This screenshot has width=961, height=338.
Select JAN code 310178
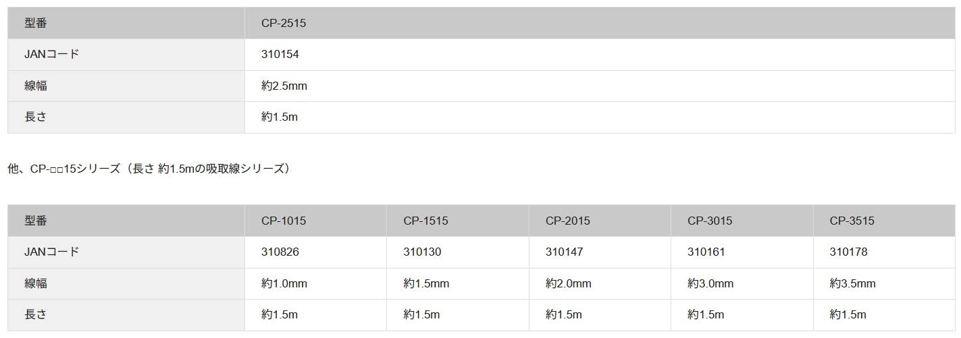click(849, 252)
